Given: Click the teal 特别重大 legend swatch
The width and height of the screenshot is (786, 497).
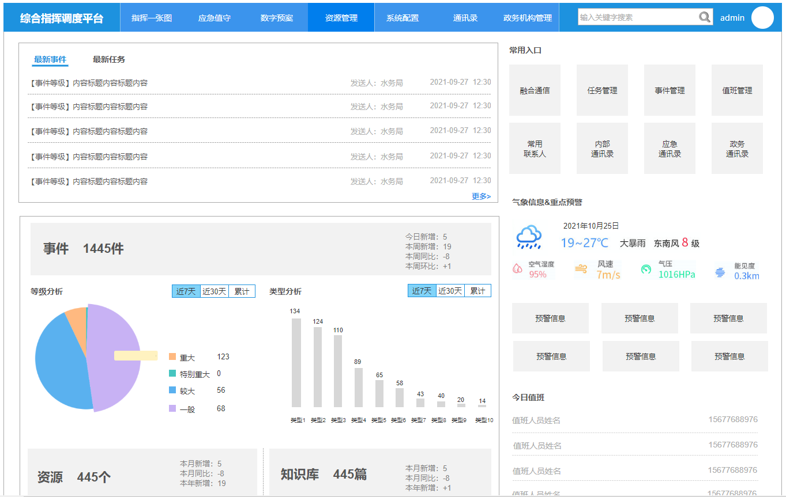Looking at the screenshot, I should tap(172, 374).
